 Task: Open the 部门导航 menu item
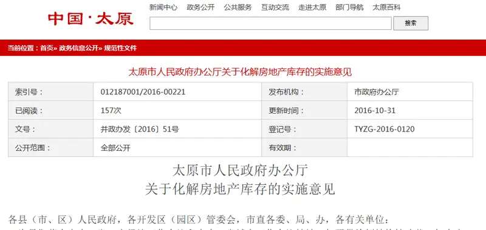pyautogui.click(x=349, y=7)
